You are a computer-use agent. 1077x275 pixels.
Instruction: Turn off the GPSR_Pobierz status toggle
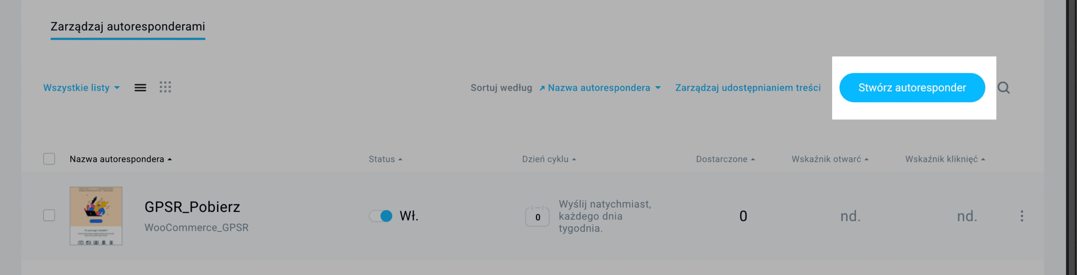(x=381, y=216)
